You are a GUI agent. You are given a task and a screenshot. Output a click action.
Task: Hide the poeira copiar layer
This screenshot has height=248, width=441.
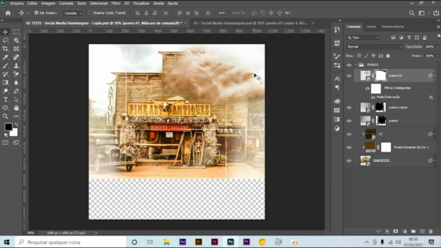click(349, 107)
